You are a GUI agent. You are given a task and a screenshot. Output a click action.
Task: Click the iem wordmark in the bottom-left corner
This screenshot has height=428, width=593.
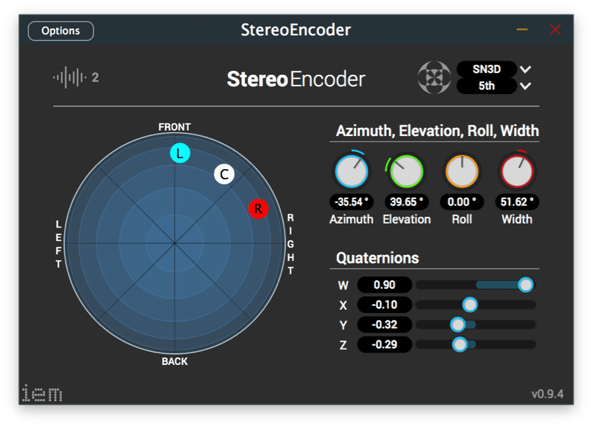pos(41,393)
